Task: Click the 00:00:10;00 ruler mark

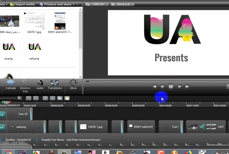Action: click(30, 106)
